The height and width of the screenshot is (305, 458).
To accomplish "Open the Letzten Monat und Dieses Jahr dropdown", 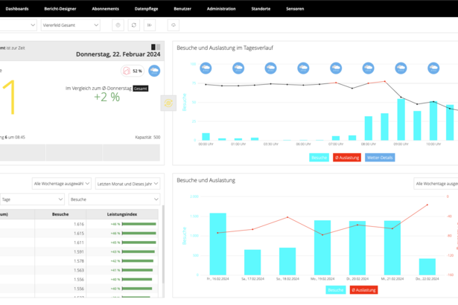I will [x=127, y=184].
